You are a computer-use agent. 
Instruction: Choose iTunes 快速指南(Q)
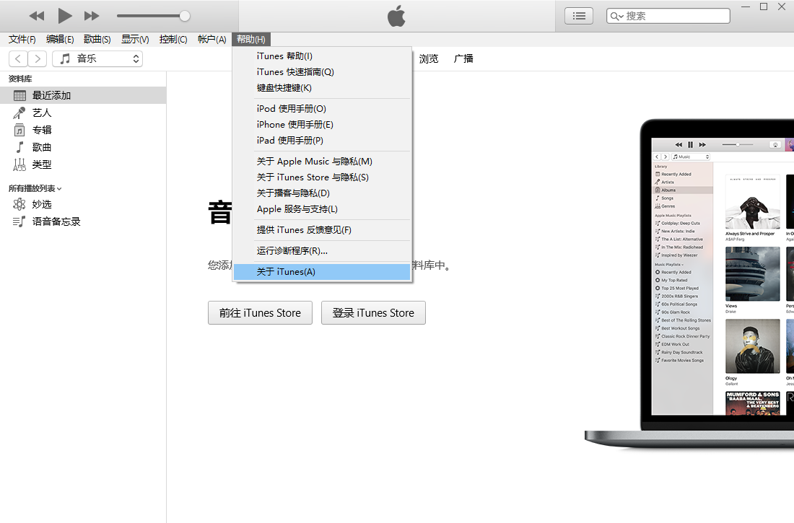click(322, 72)
